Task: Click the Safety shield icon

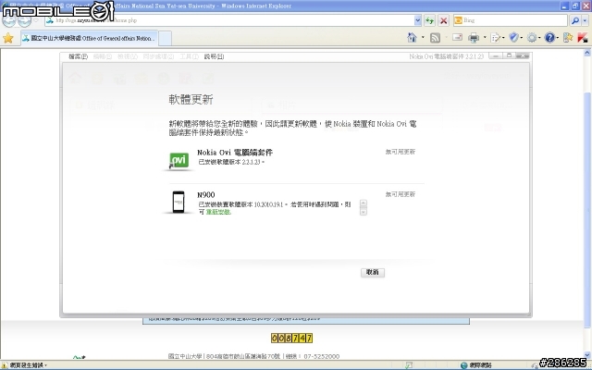Action: (x=513, y=37)
